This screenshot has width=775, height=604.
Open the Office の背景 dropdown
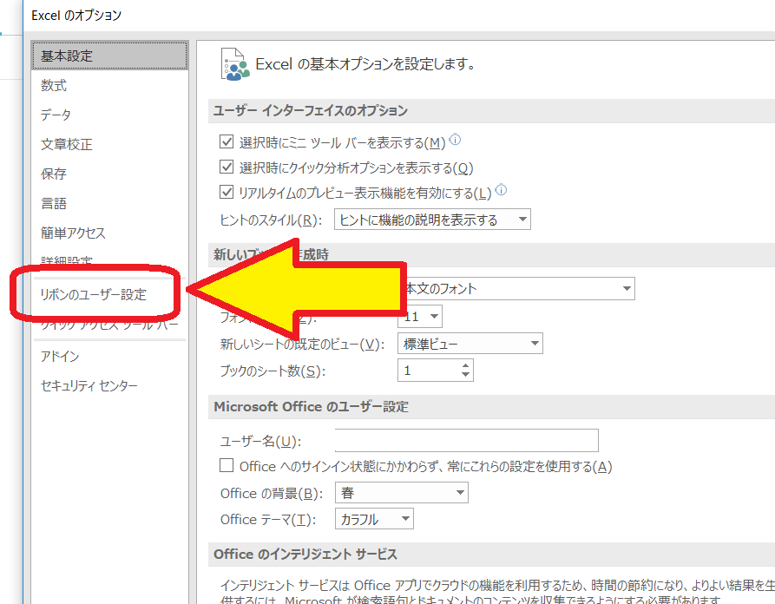pyautogui.click(x=401, y=492)
